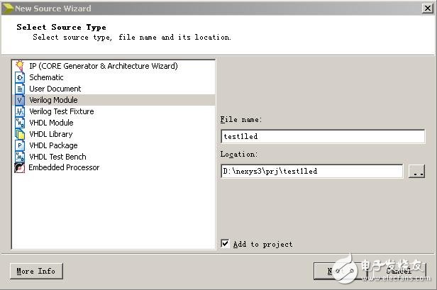Screen dimensions: 437x290
Task: Click the Schematic source type icon
Action: click(x=20, y=77)
